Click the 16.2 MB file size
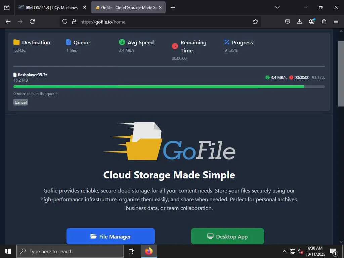The image size is (344, 258). click(20, 80)
